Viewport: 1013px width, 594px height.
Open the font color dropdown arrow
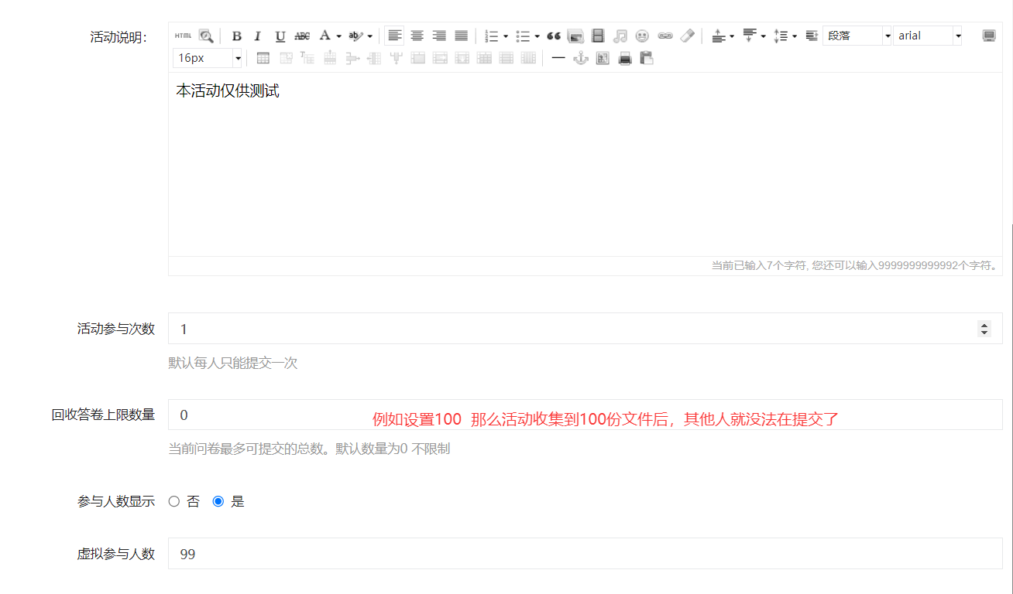(x=339, y=36)
